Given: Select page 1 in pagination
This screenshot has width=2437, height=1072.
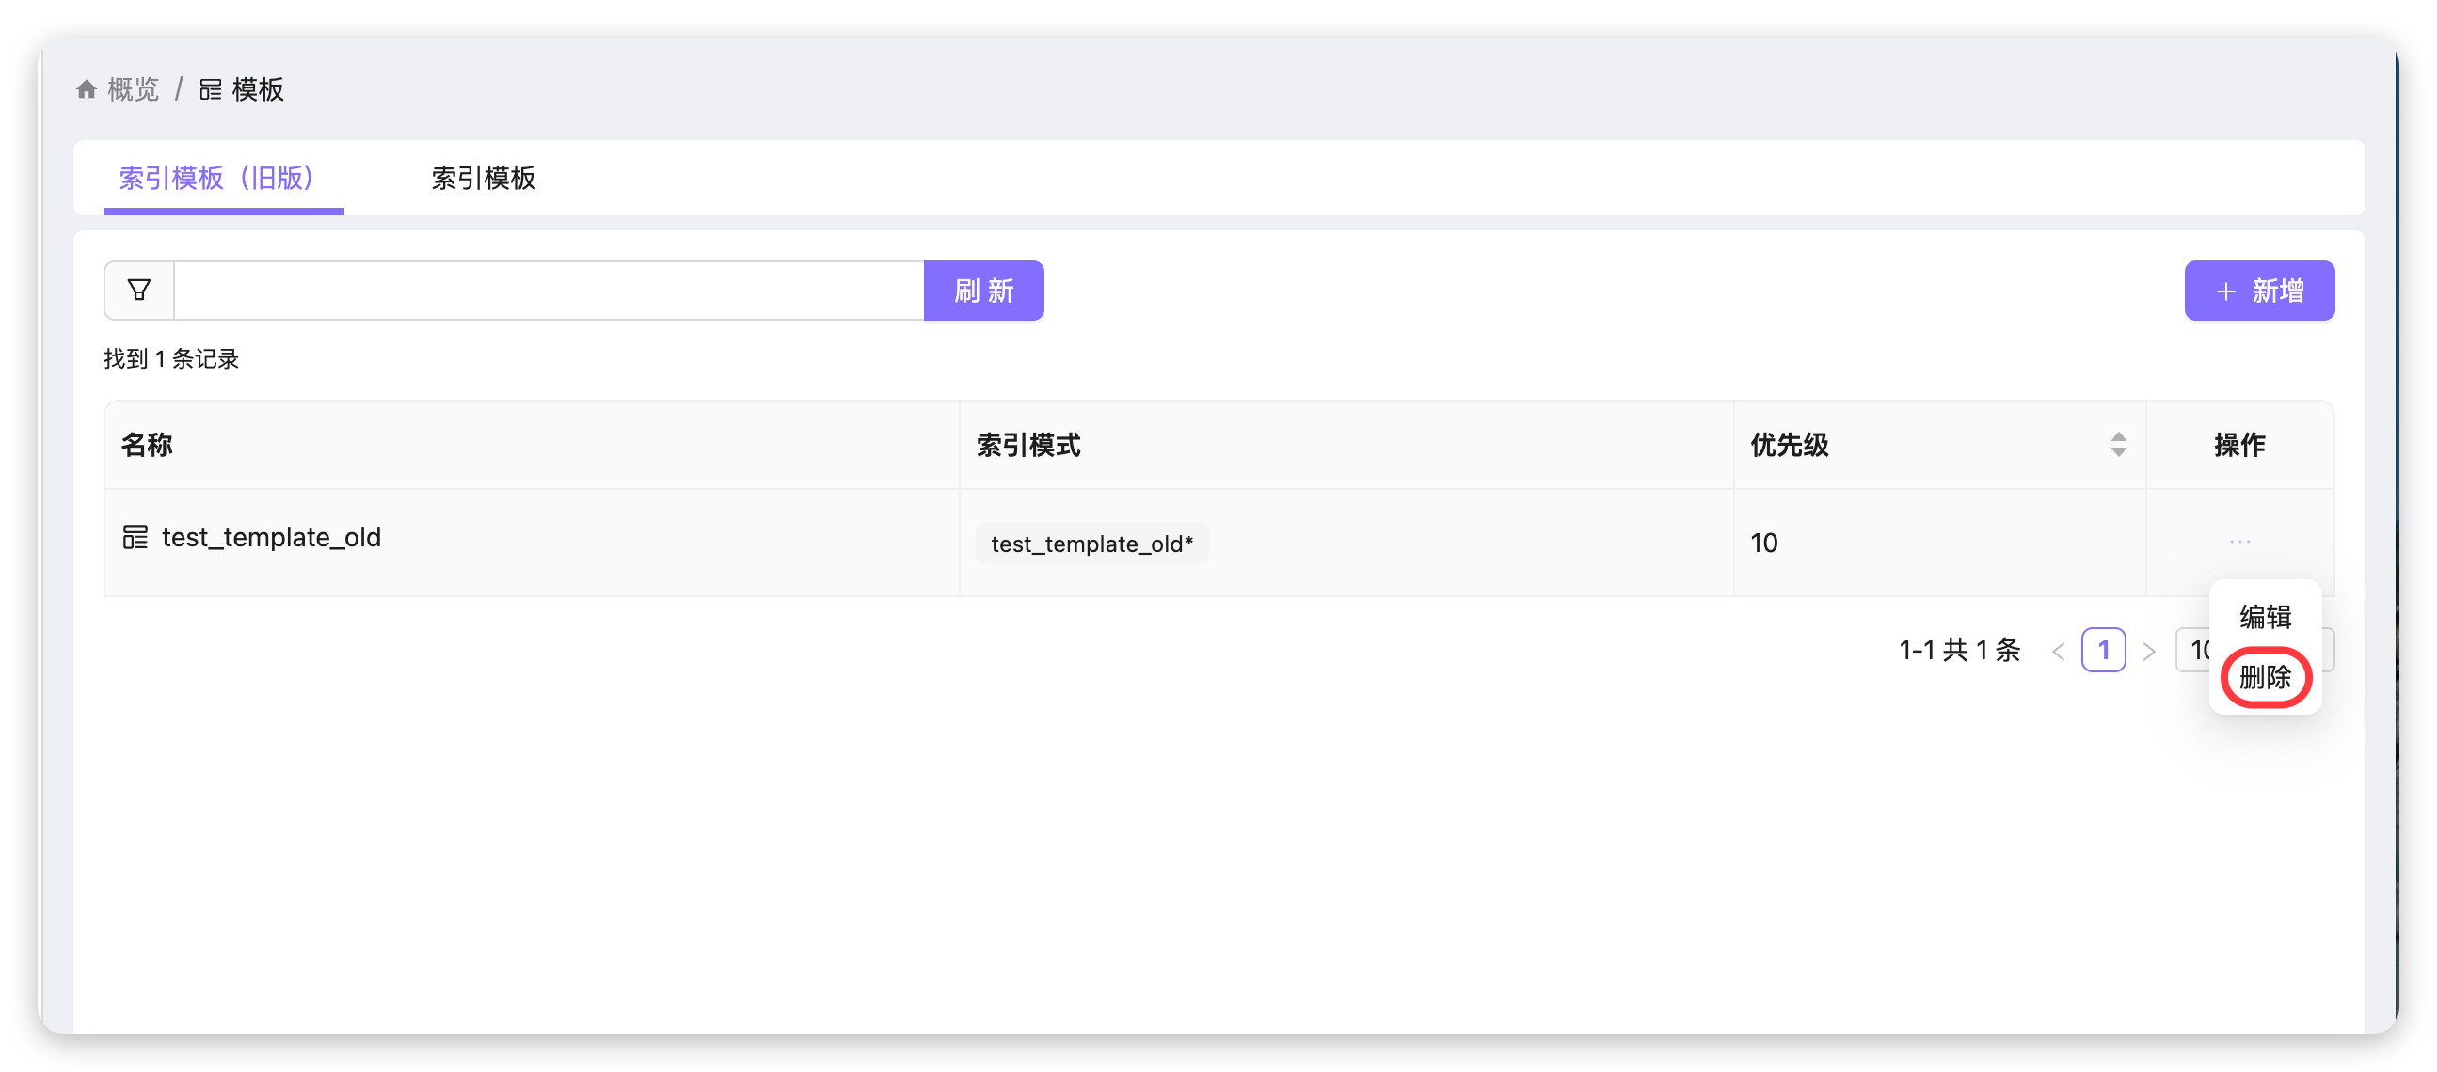Looking at the screenshot, I should tap(2102, 651).
